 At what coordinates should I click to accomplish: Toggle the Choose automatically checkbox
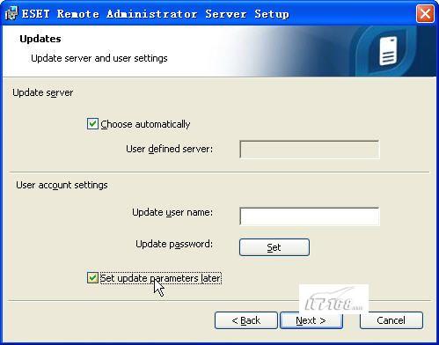(92, 124)
